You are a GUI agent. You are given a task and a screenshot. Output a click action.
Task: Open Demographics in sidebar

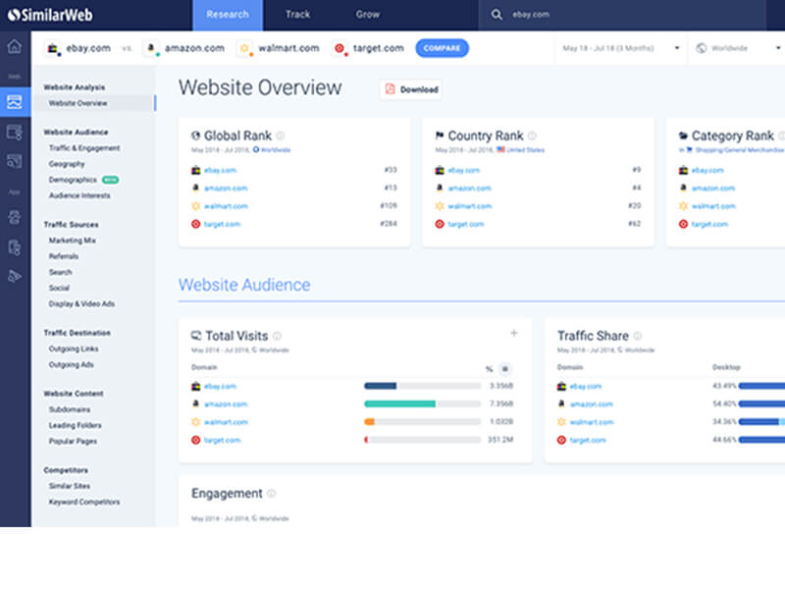pyautogui.click(x=73, y=180)
